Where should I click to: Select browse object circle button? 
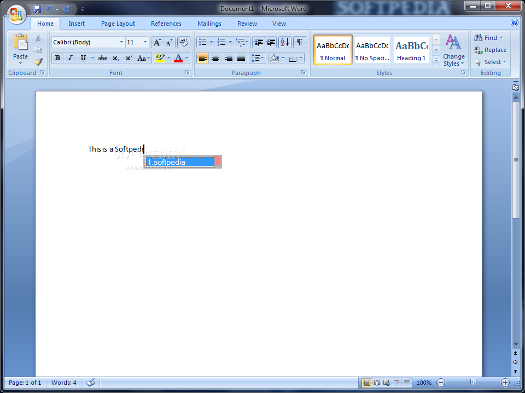[x=515, y=362]
